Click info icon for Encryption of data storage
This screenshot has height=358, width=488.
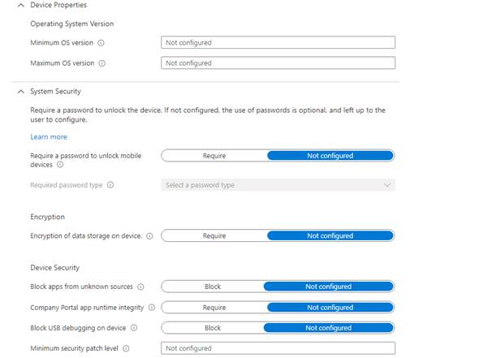150,236
